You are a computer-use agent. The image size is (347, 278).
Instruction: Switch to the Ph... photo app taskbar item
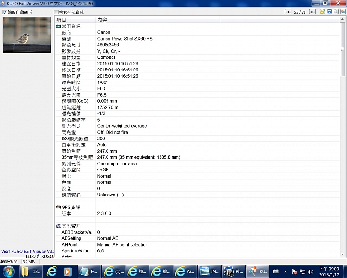tap(234, 272)
